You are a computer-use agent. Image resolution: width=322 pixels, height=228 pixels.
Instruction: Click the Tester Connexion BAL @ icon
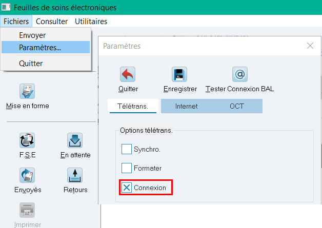click(x=240, y=74)
